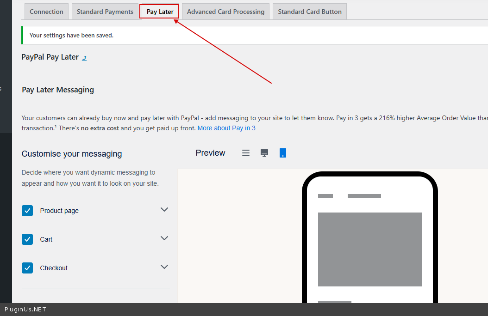Expand the Product page settings chevron
Screen dimensions: 488x316
pos(164,210)
